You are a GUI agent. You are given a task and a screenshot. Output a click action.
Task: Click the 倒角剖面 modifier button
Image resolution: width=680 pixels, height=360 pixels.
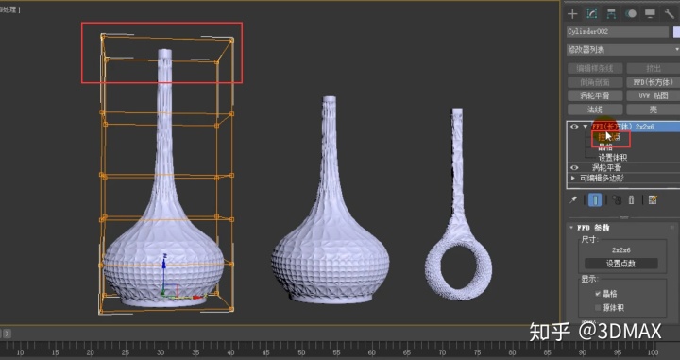(x=595, y=82)
